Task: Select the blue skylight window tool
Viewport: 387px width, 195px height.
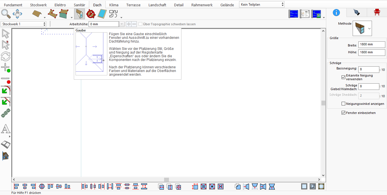Action: point(102,14)
